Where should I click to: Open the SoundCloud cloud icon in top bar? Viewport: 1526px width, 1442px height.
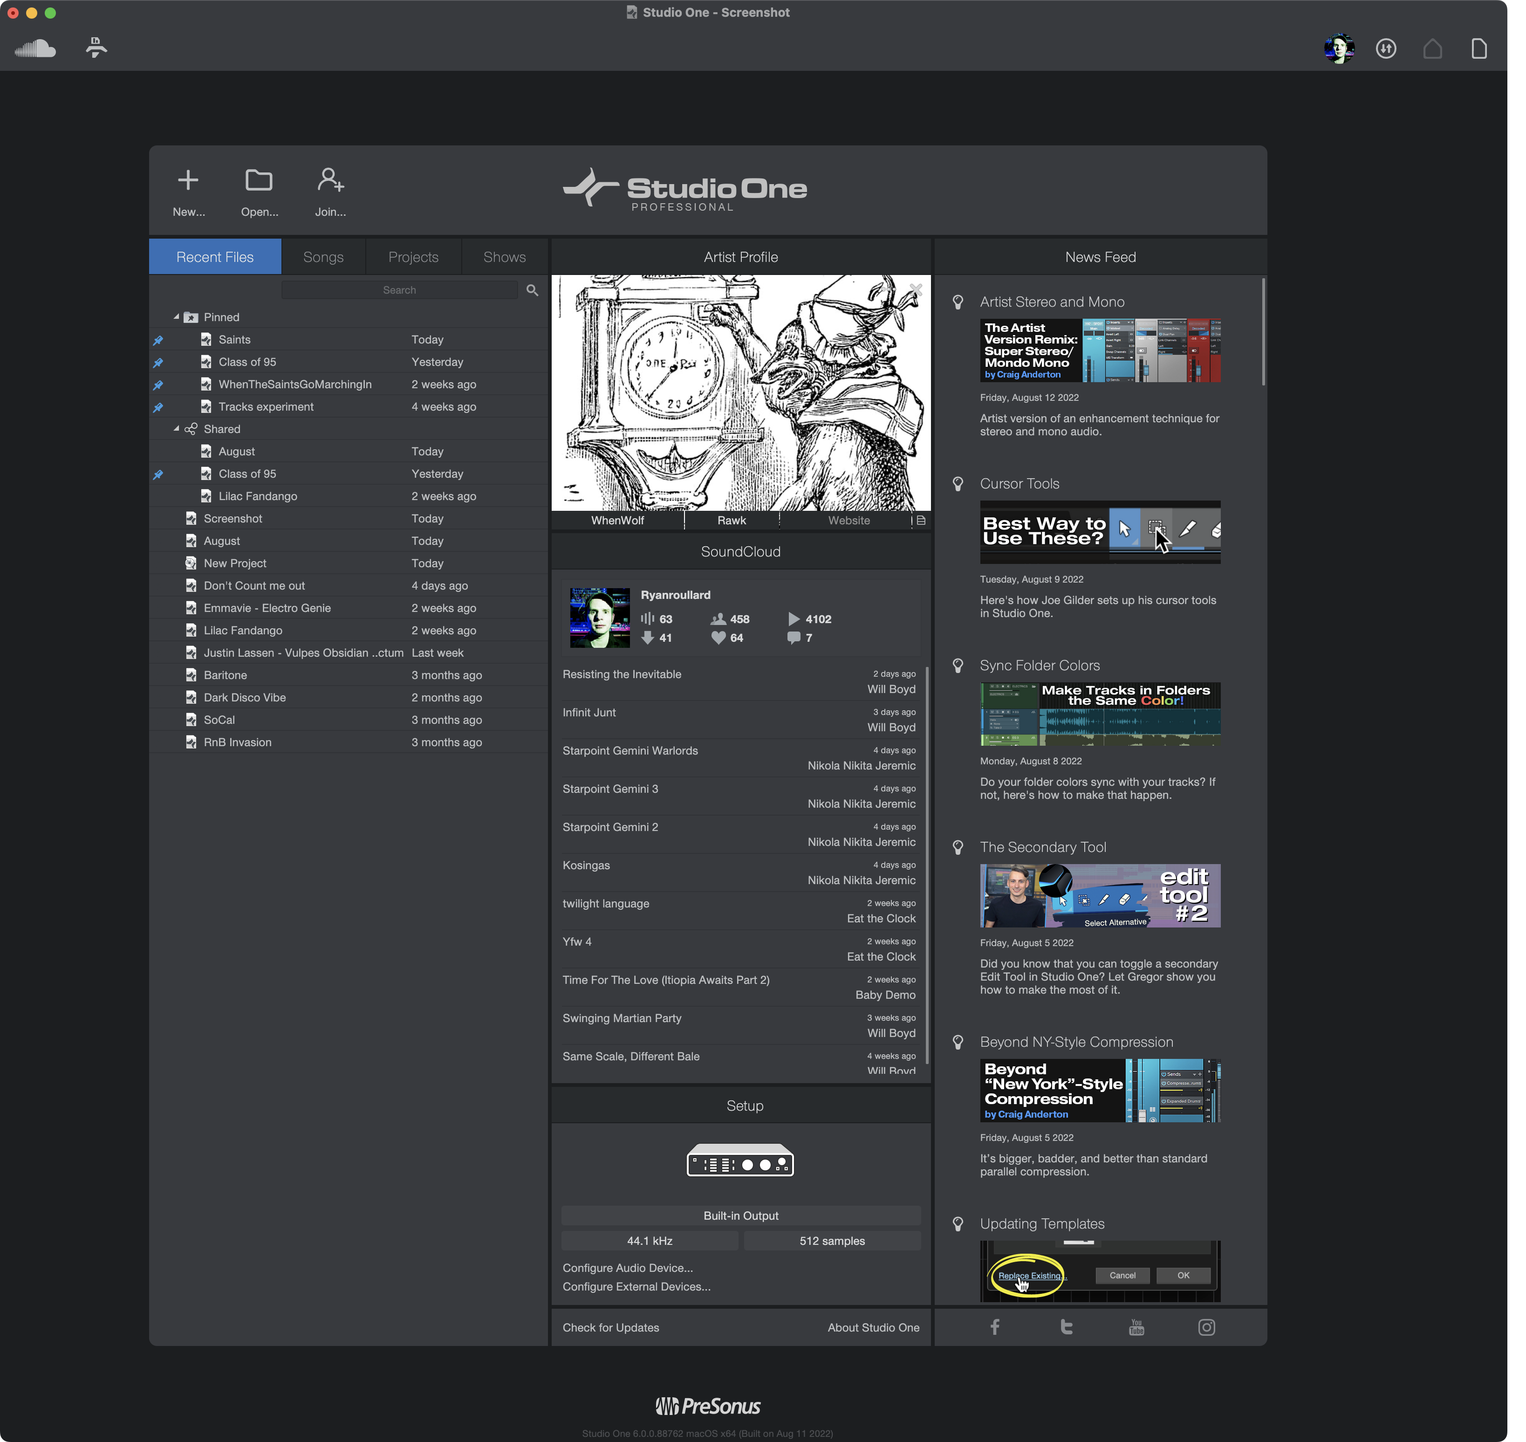35,49
